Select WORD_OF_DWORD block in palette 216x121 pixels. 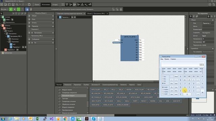tap(123, 105)
